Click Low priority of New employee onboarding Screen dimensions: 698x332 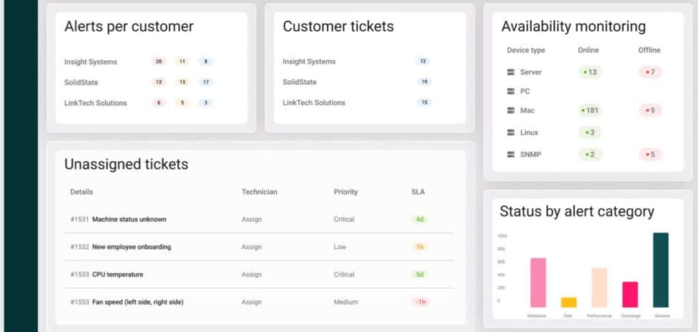click(339, 247)
